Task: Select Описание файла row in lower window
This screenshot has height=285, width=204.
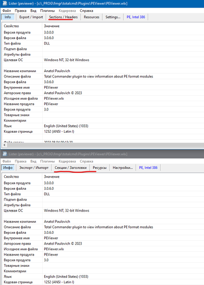Action: click(103, 227)
